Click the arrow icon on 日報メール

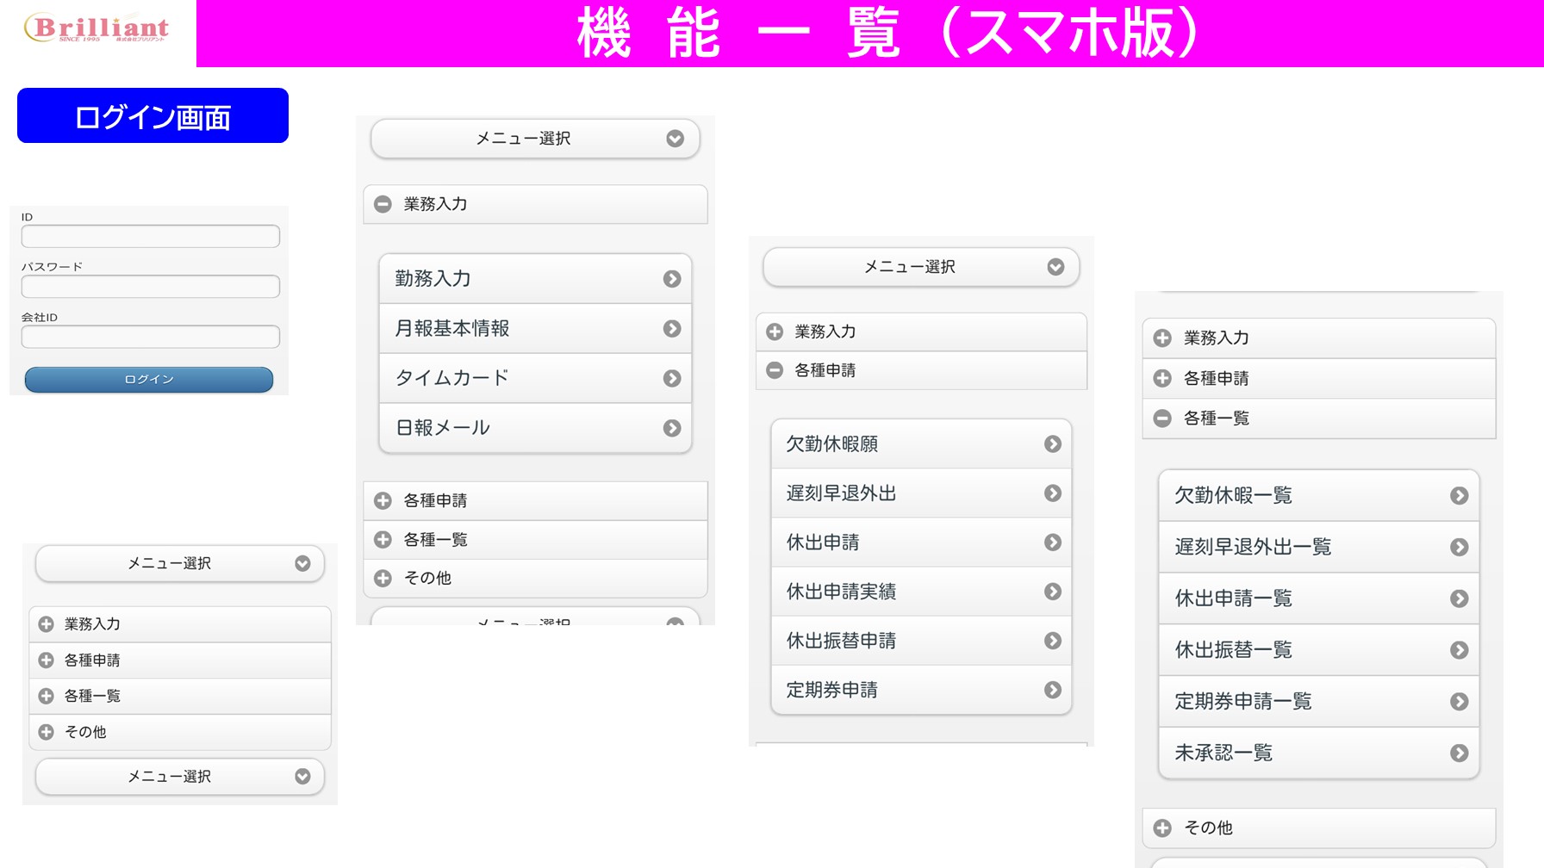[x=672, y=428]
